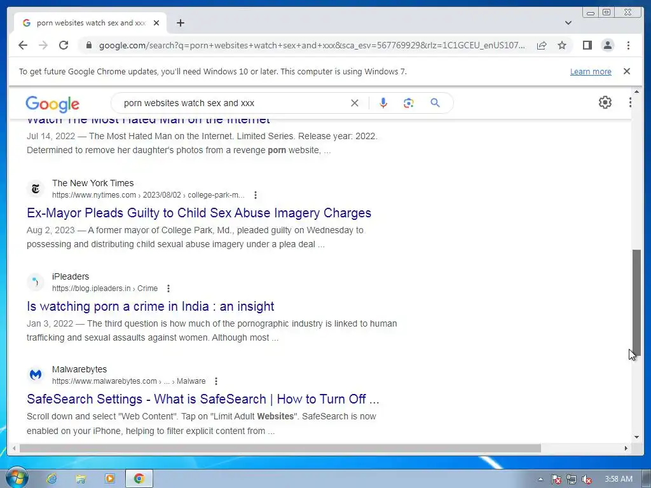Select the porn websites search tab
The width and height of the screenshot is (651, 488).
(91, 23)
